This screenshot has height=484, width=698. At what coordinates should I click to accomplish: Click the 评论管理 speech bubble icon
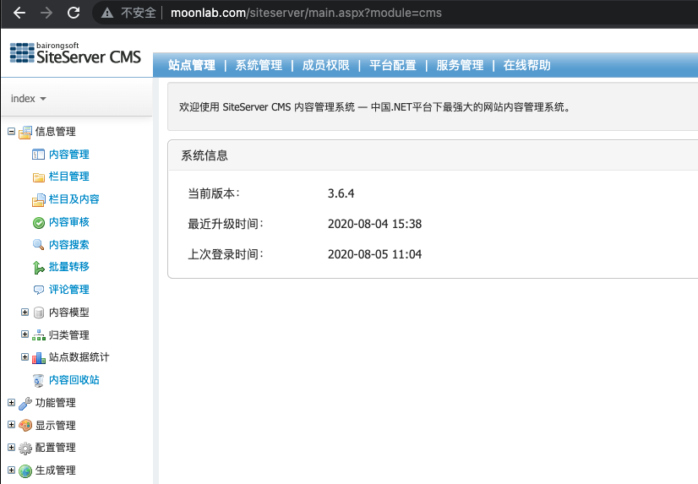click(x=39, y=290)
